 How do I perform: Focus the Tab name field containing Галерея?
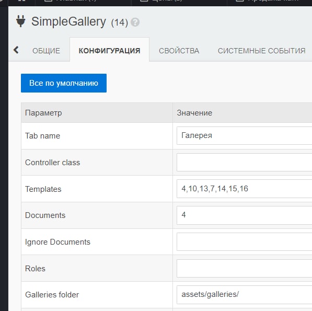[x=245, y=135]
